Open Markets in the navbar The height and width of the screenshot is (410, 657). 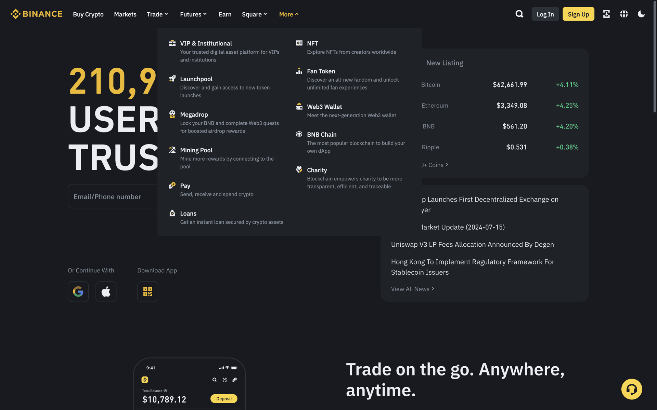coord(125,14)
